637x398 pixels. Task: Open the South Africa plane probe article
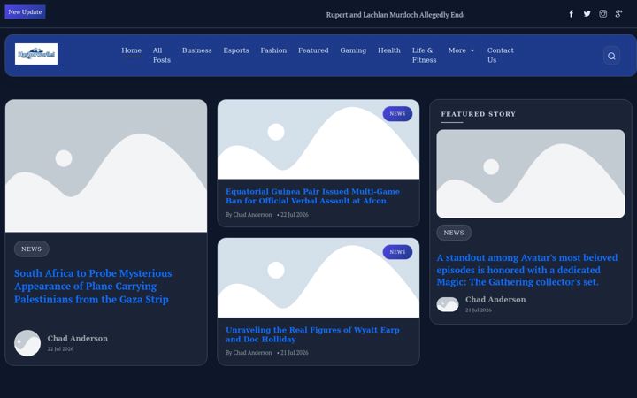click(93, 287)
